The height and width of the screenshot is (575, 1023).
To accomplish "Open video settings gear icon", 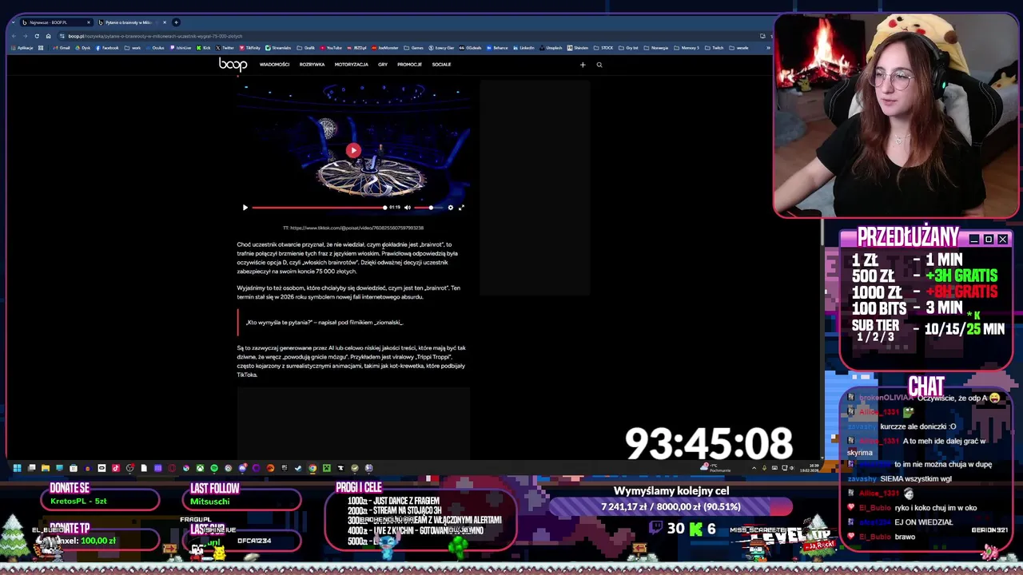I will [x=451, y=208].
